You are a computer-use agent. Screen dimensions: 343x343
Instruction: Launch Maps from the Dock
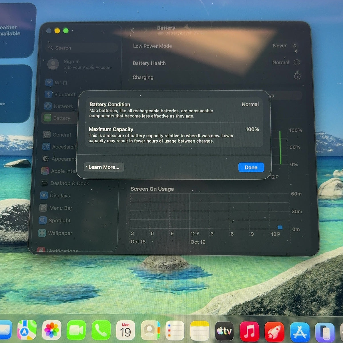(x=27, y=330)
